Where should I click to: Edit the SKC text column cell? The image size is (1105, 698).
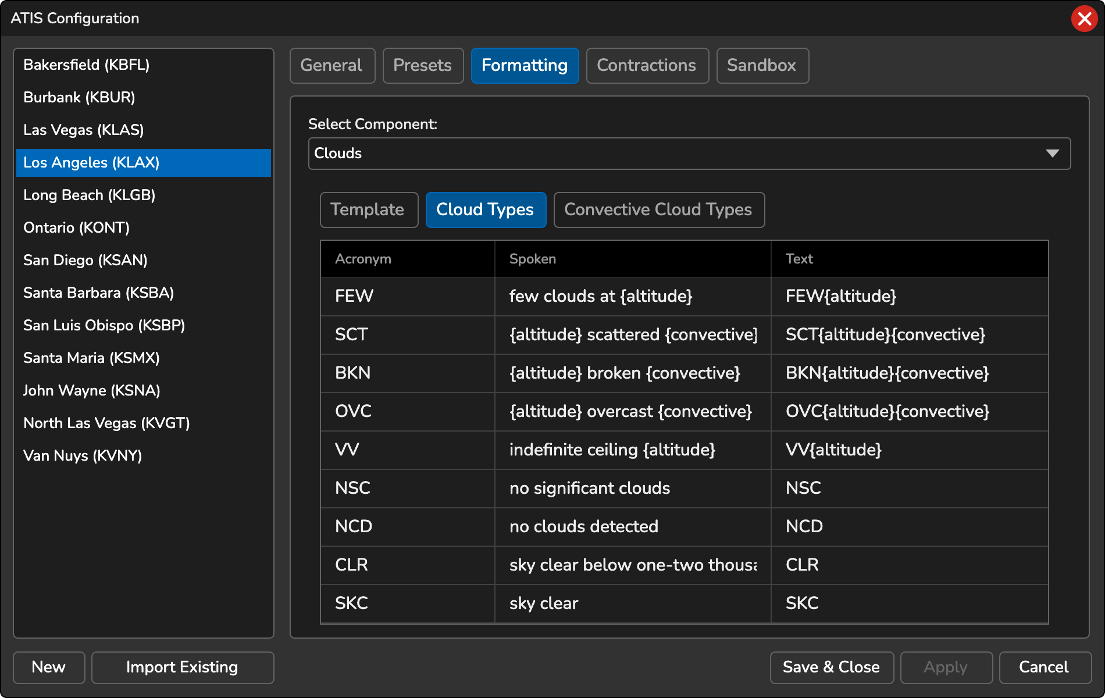point(910,604)
